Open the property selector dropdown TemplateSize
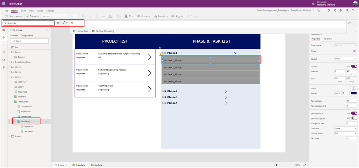 (x=53, y=23)
